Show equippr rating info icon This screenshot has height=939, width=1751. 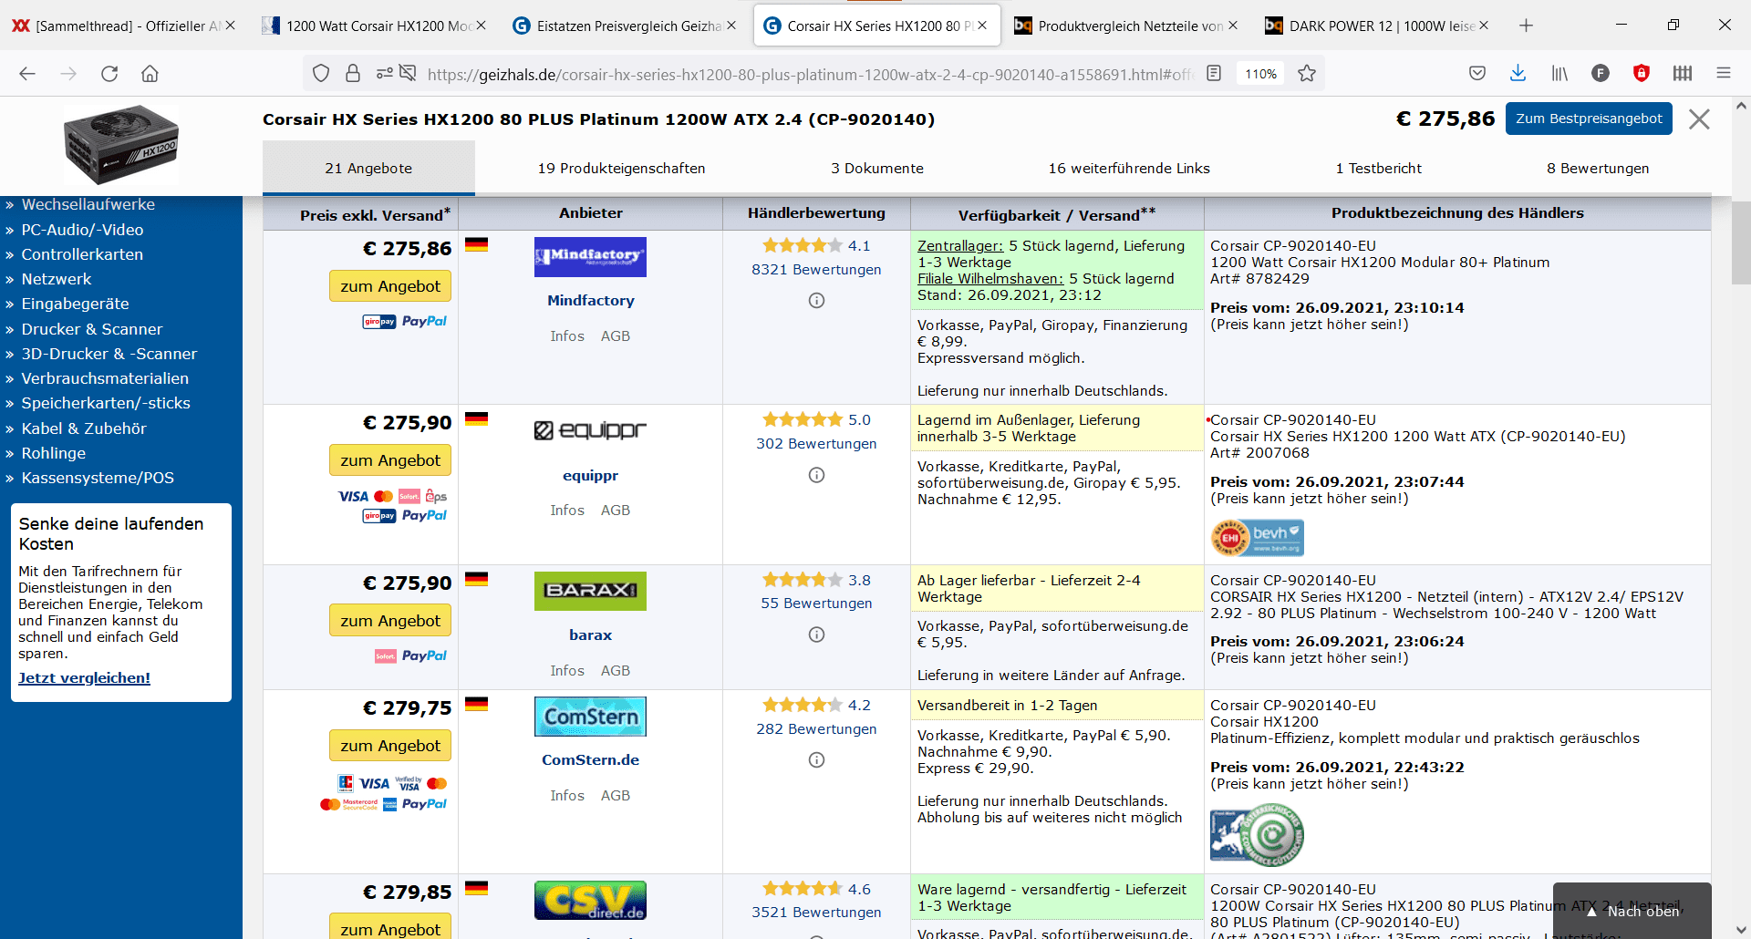pyautogui.click(x=816, y=475)
